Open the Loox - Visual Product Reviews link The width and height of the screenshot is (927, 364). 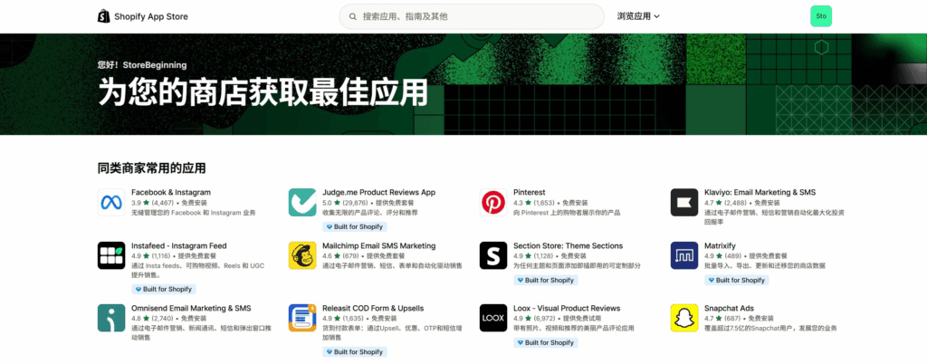coord(567,308)
